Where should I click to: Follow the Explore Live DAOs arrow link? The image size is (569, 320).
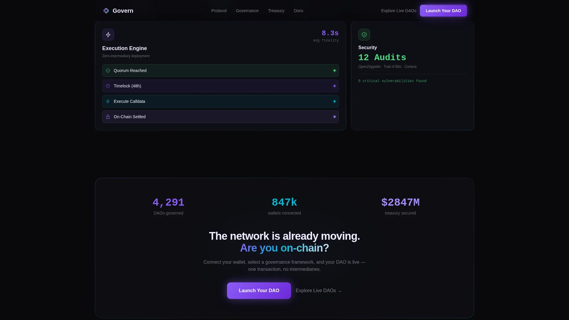(x=319, y=291)
